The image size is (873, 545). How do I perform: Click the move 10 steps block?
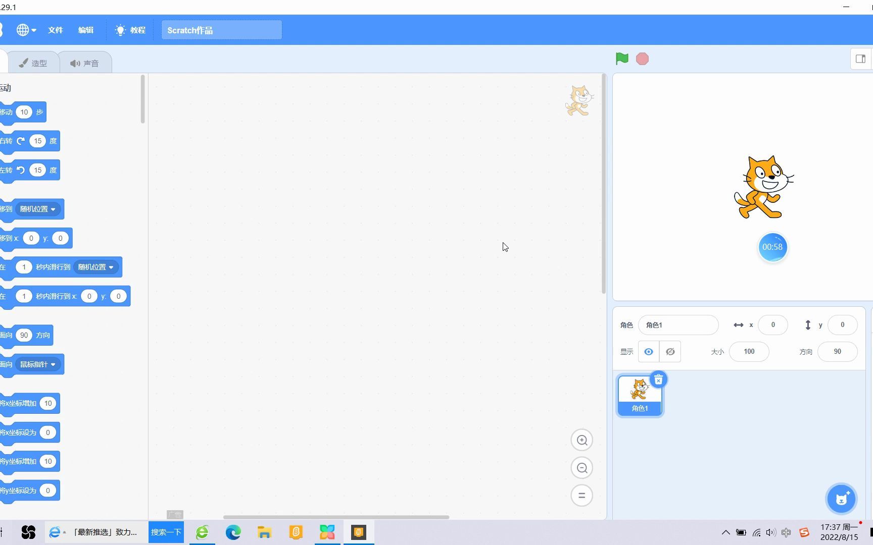(x=23, y=112)
